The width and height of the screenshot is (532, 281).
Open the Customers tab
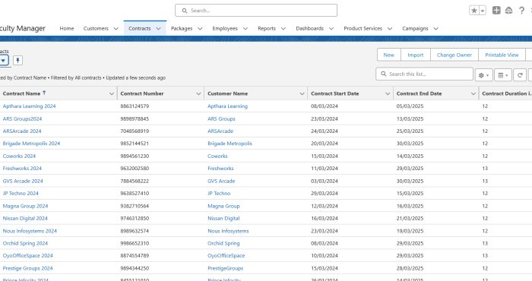96,28
